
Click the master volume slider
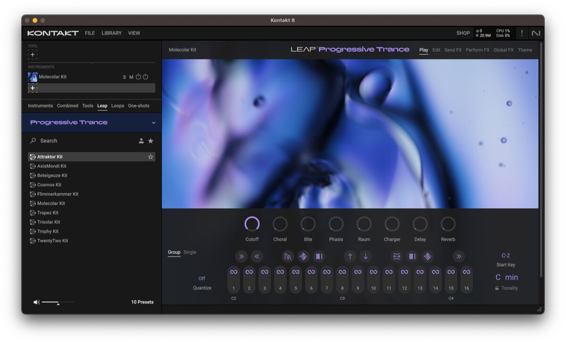tap(58, 302)
